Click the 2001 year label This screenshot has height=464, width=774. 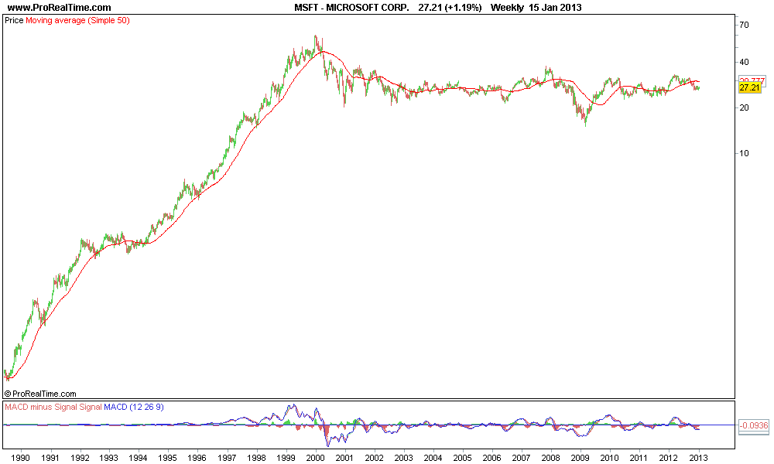(344, 458)
